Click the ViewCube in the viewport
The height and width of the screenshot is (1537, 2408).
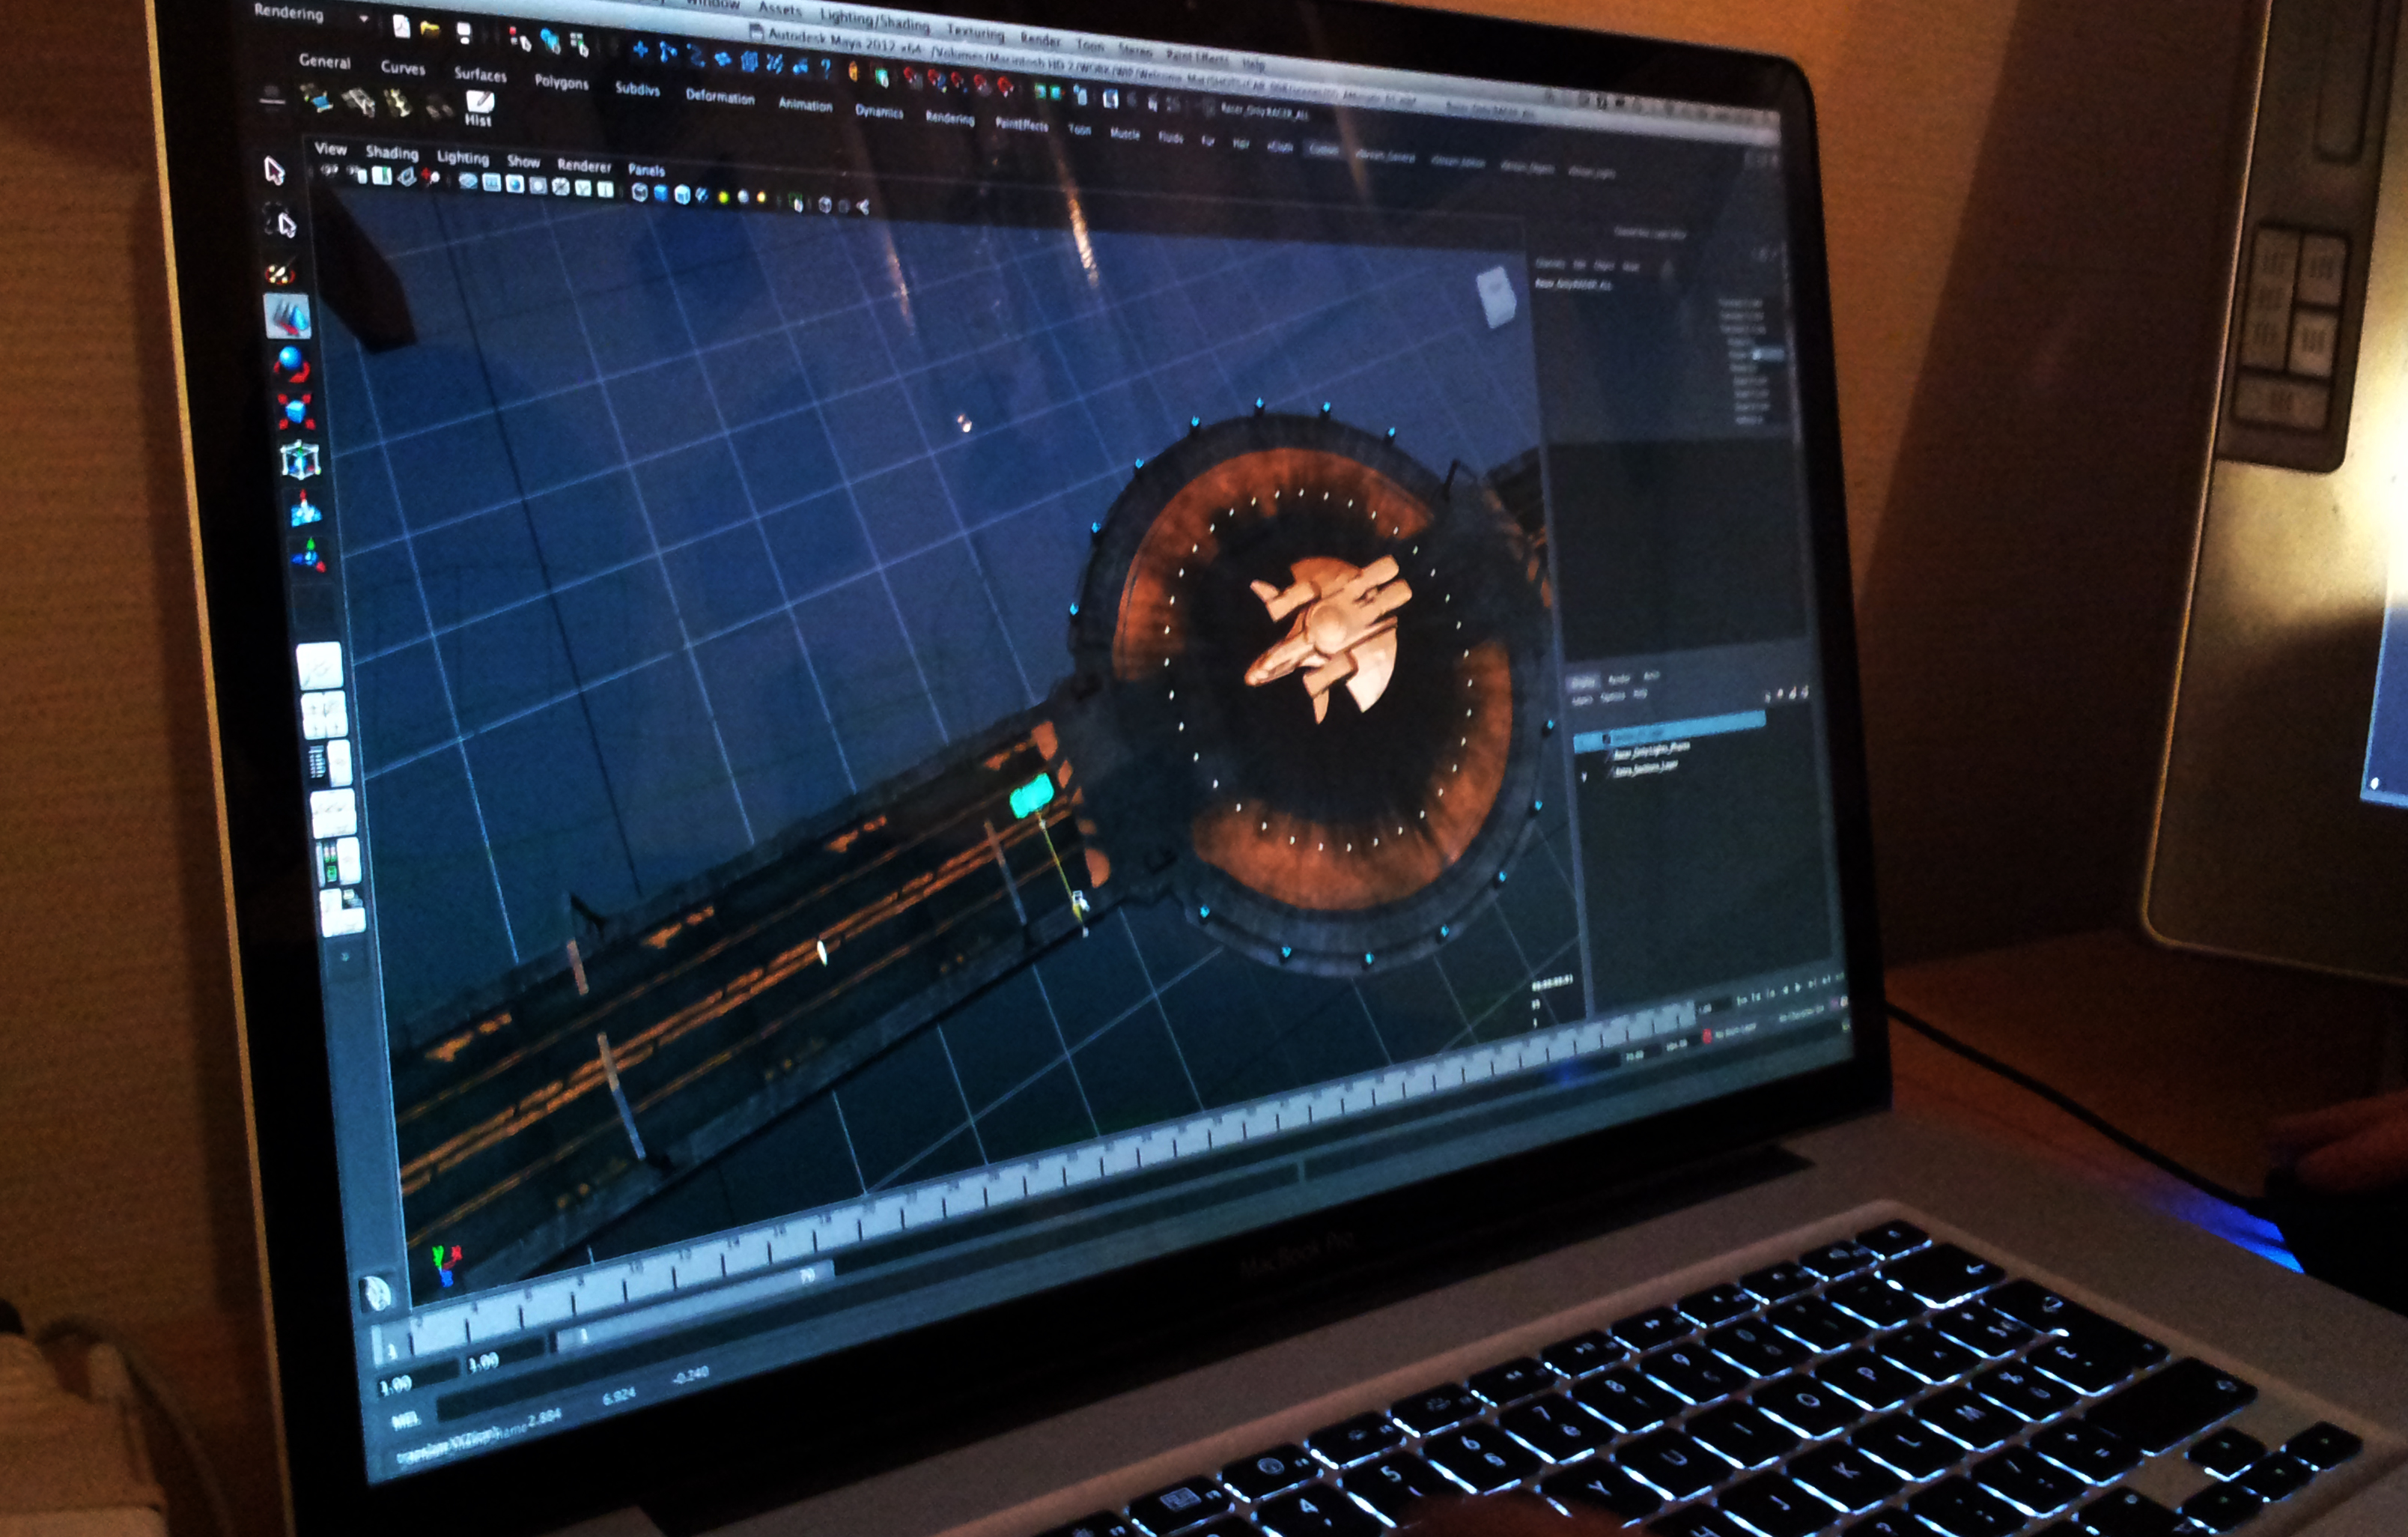[1496, 297]
